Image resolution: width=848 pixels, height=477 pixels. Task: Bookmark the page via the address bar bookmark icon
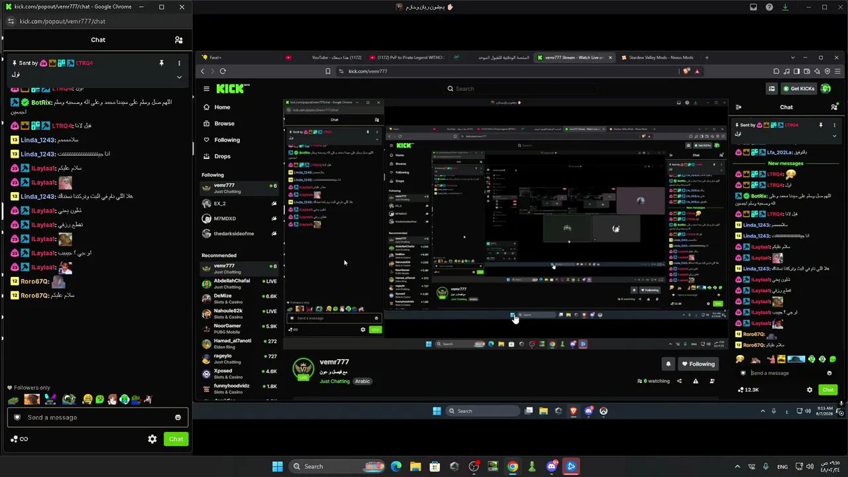point(328,72)
